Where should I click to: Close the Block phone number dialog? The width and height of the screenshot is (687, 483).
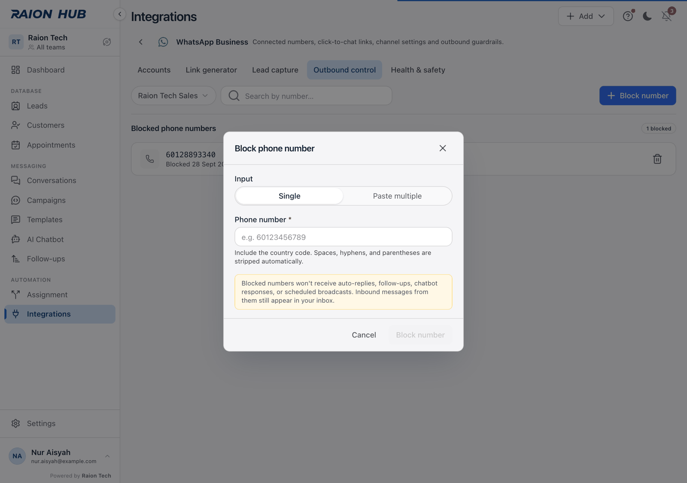443,148
